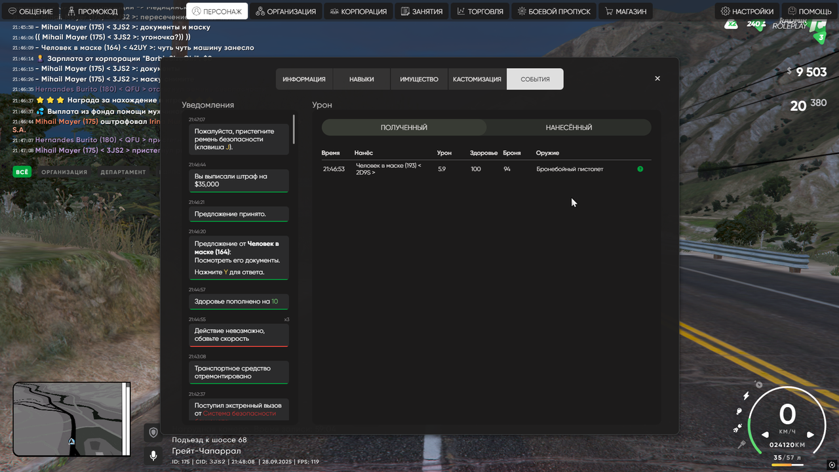Open the Торговля menu
839x472 pixels.
[x=480, y=11]
